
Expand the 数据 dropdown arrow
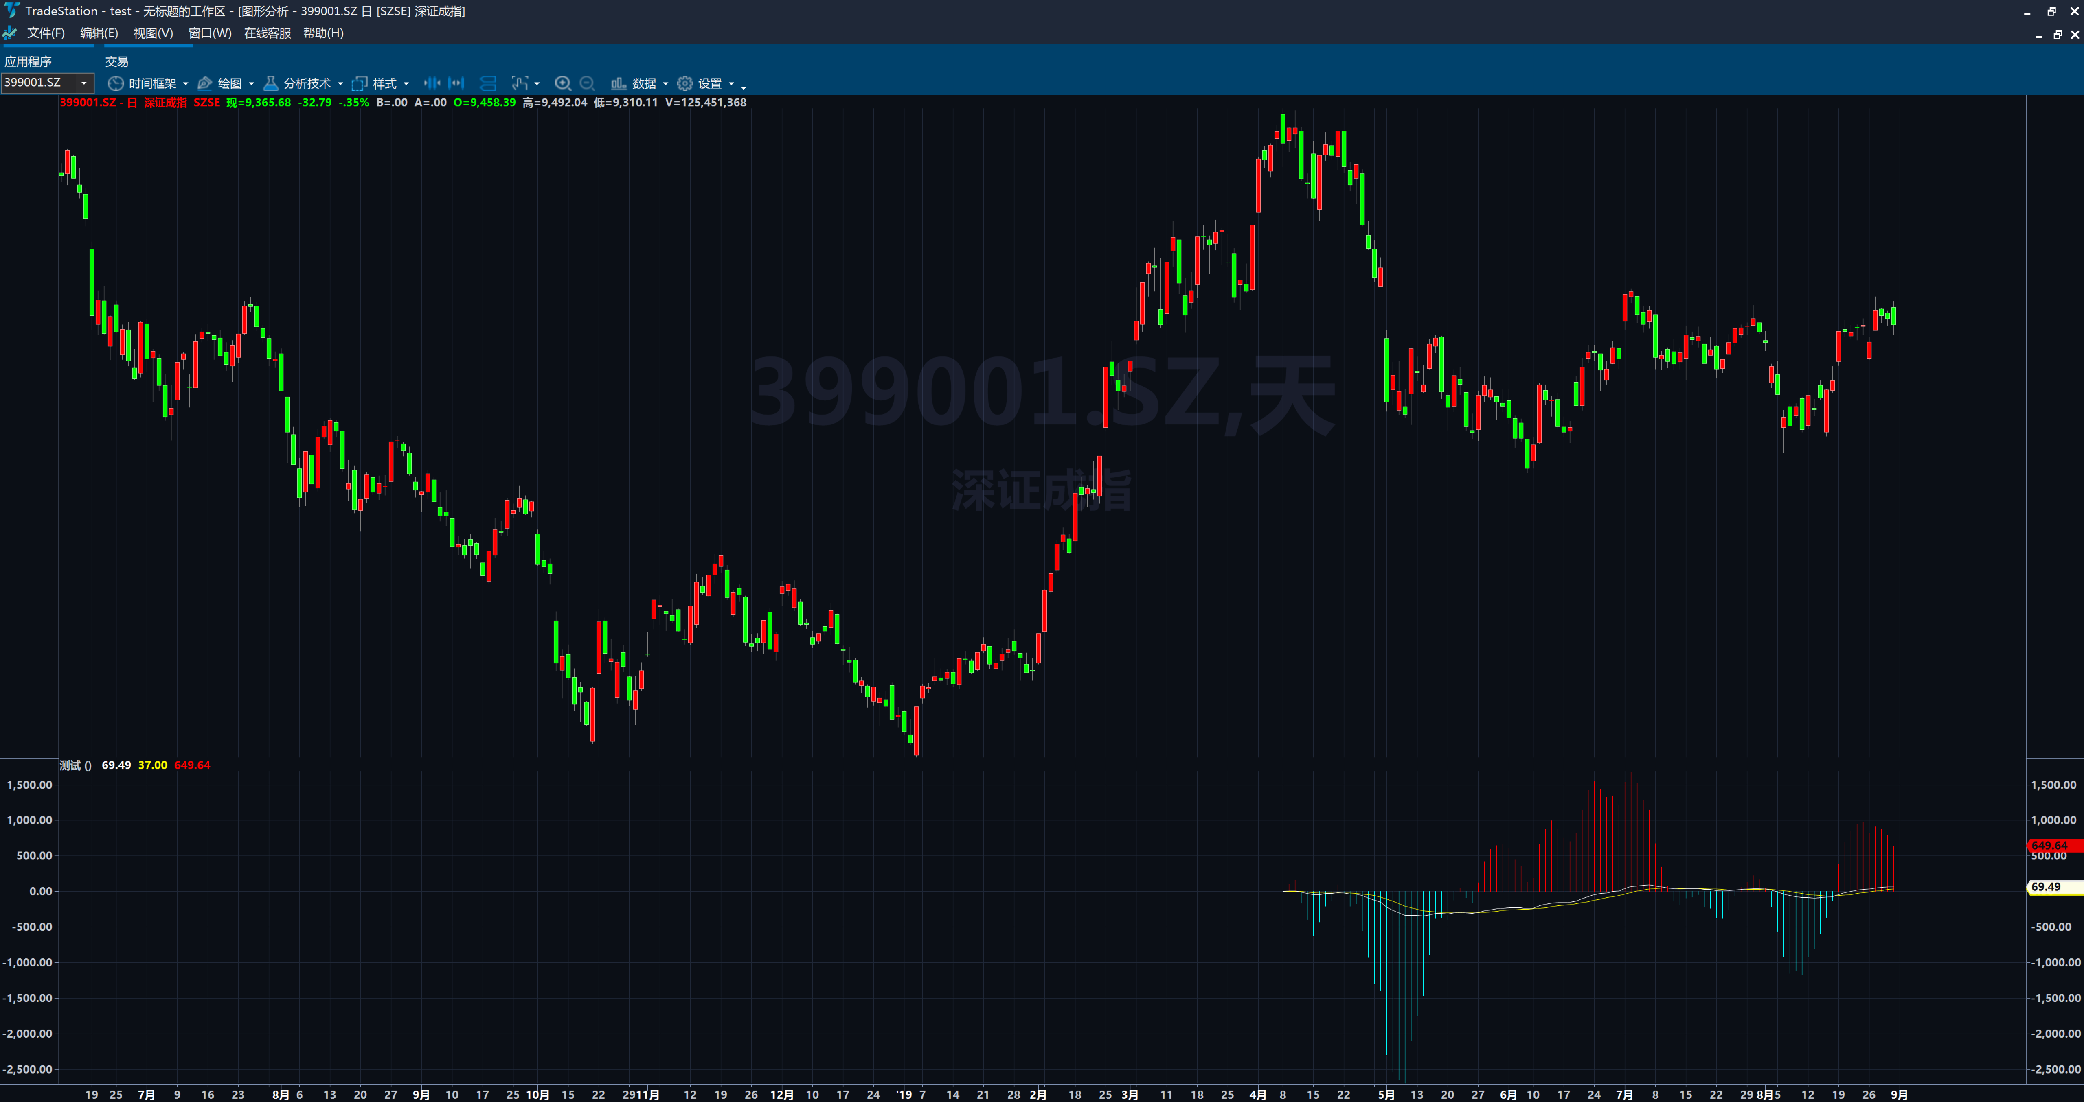[666, 84]
